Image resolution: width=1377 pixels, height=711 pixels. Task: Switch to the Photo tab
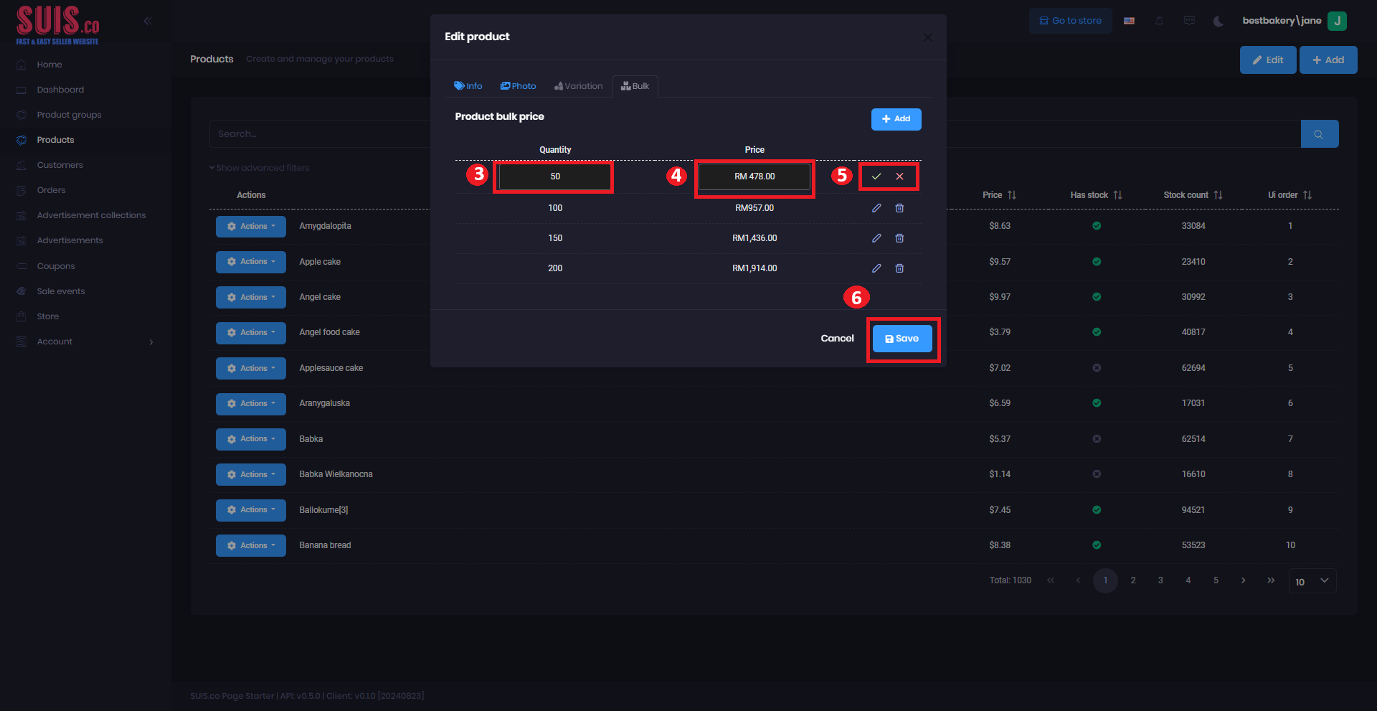[519, 86]
